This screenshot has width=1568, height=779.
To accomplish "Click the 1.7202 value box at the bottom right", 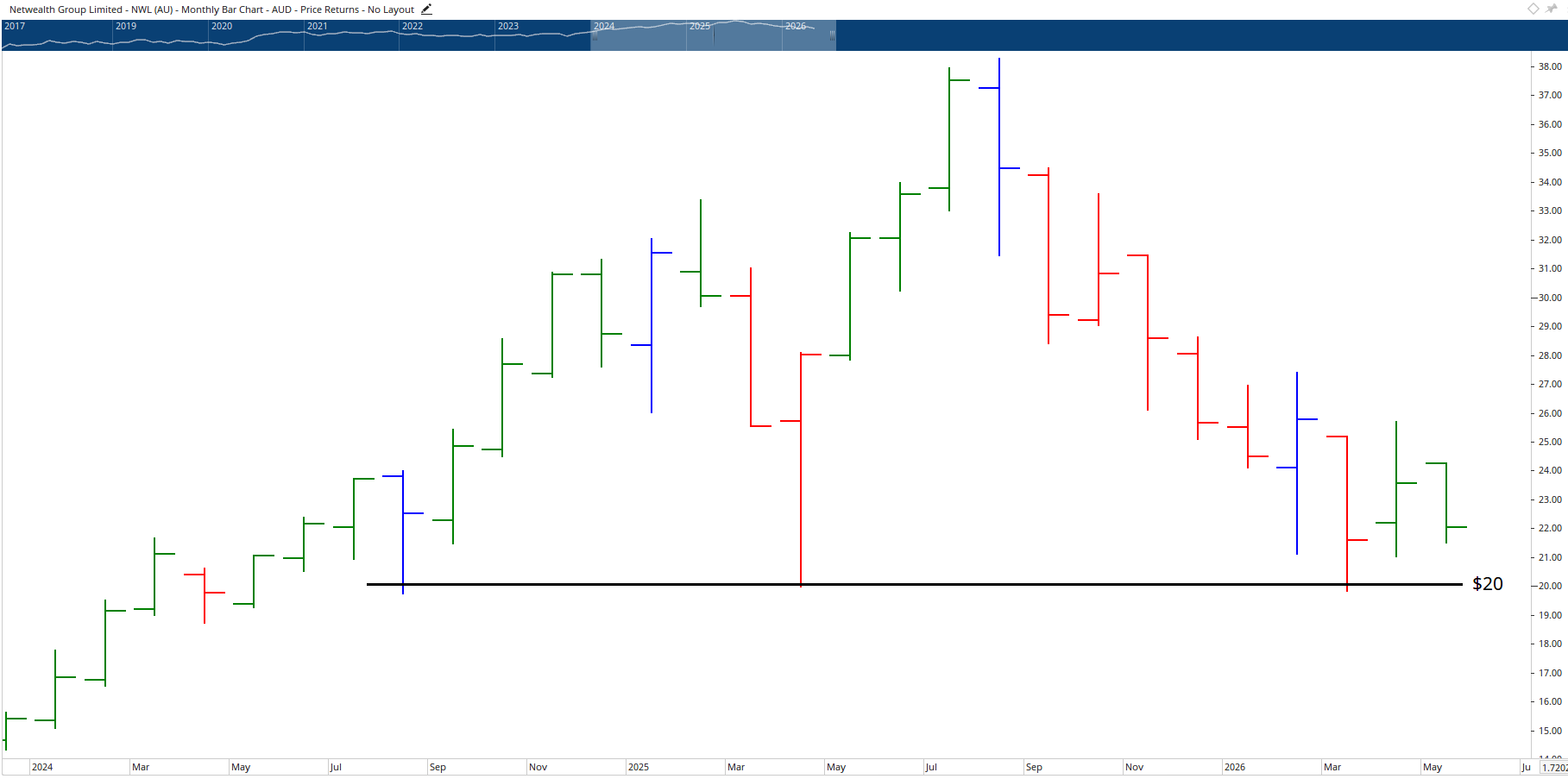I will coord(1554,767).
